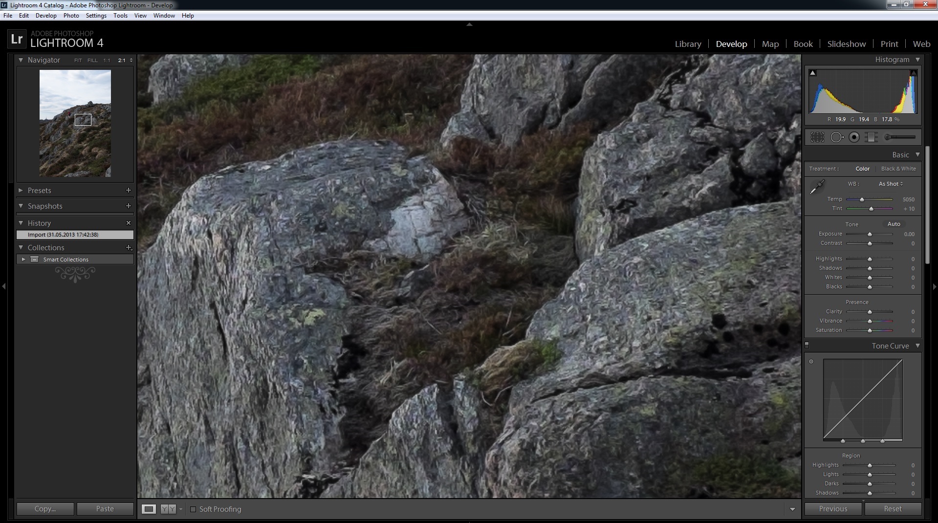938x523 pixels.
Task: Pick the White Balance Selector eyedropper
Action: point(817,187)
